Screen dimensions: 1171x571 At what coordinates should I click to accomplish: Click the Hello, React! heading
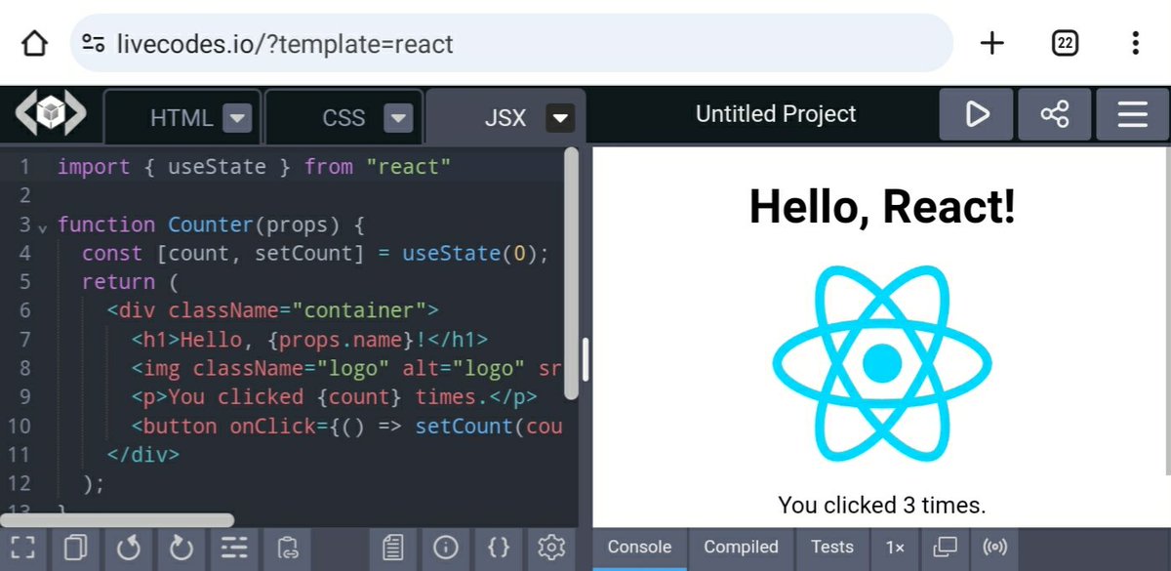coord(882,207)
